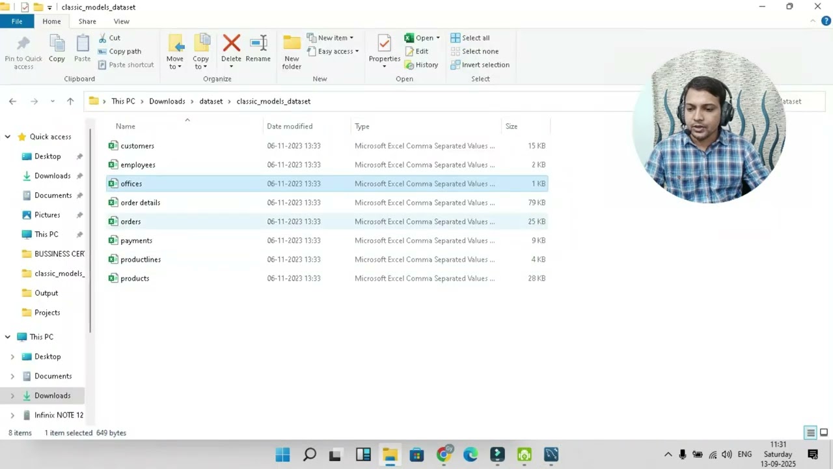Open the file with Excel Open button

tap(418, 38)
